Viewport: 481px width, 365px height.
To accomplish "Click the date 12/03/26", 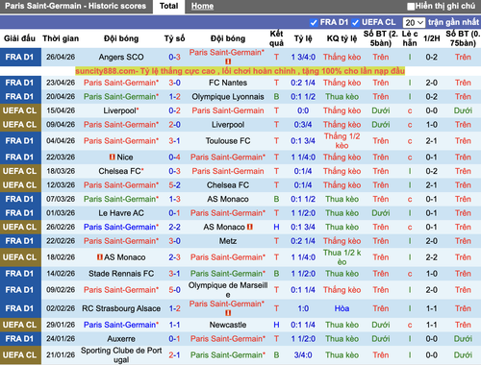I will pyautogui.click(x=61, y=185).
